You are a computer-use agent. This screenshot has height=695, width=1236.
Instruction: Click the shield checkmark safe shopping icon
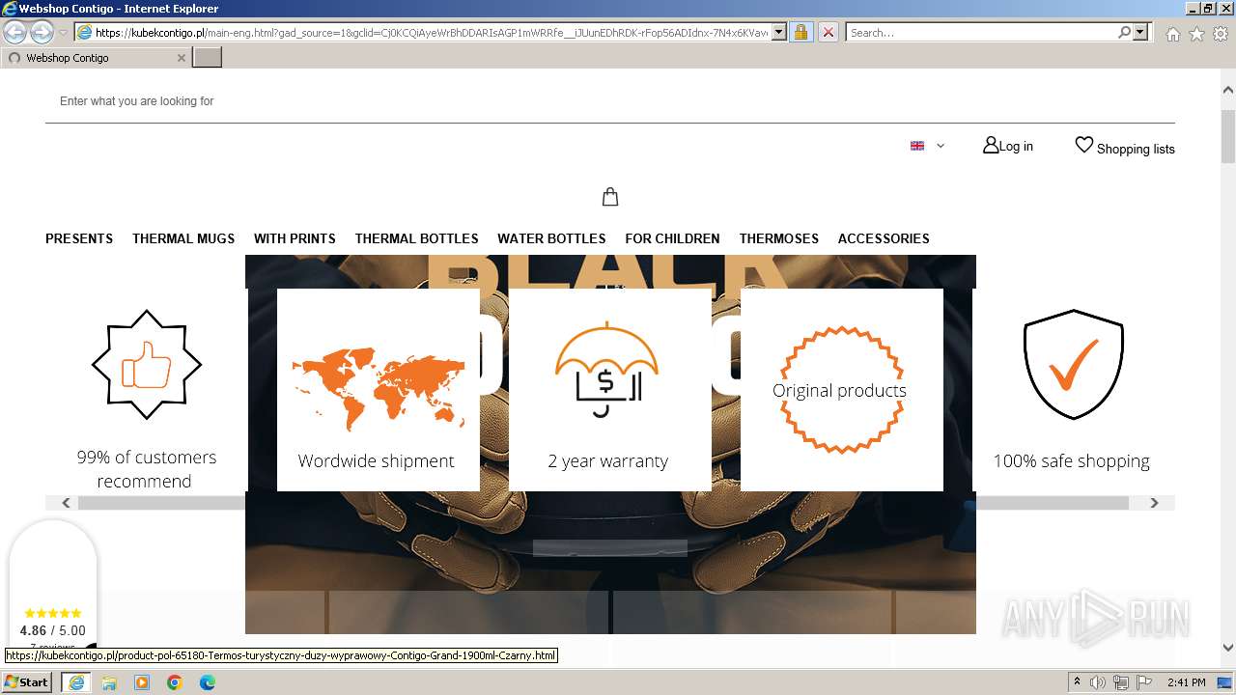coord(1074,365)
